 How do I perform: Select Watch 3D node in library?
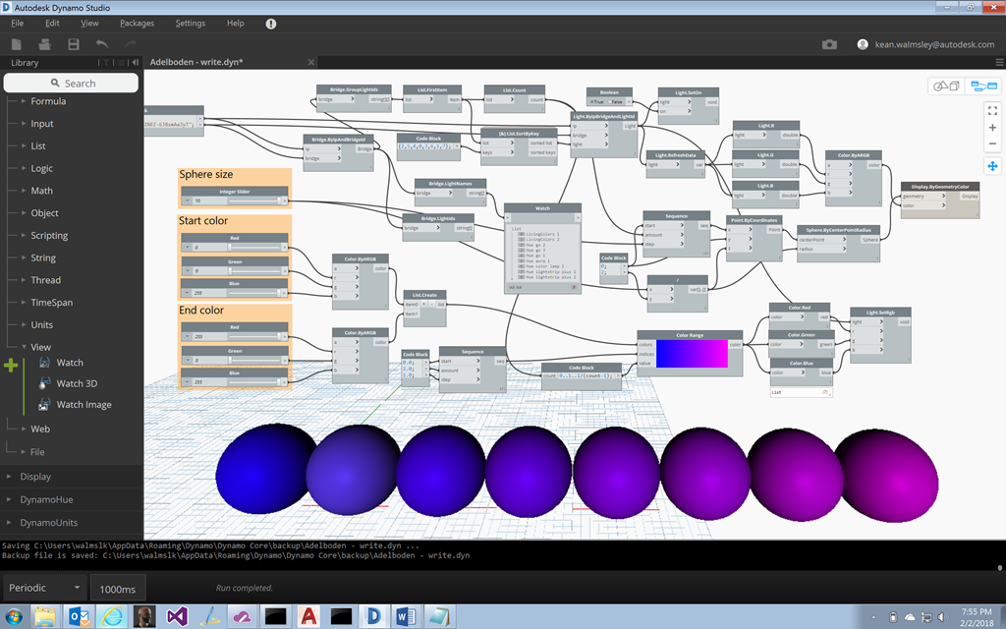[76, 383]
